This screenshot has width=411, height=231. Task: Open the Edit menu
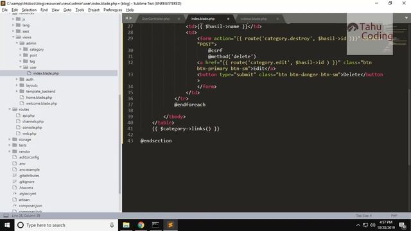click(15, 10)
